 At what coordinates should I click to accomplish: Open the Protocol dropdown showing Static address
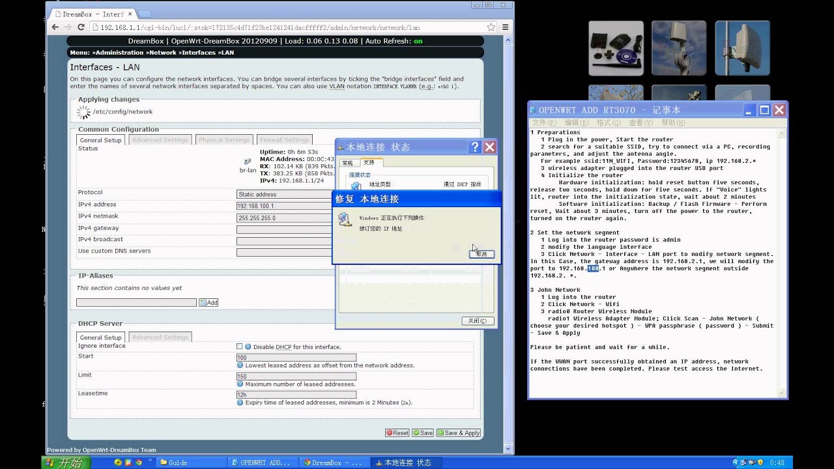[285, 194]
